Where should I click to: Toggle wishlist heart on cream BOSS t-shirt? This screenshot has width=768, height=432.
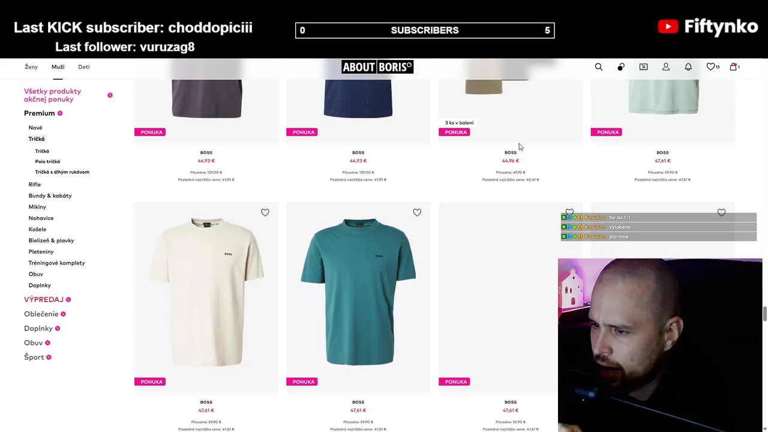(265, 212)
